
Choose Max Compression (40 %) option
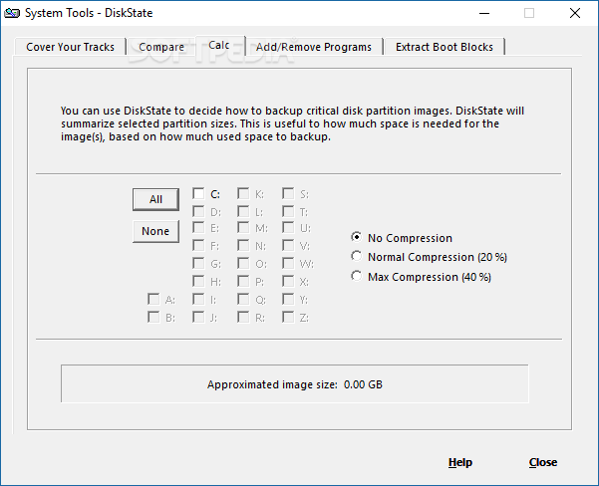click(357, 276)
